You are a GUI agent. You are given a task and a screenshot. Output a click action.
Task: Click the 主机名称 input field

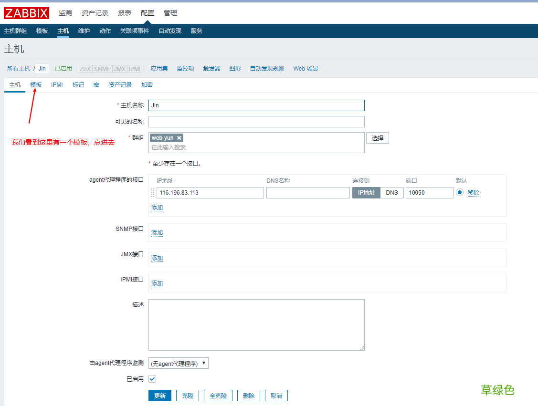click(256, 105)
